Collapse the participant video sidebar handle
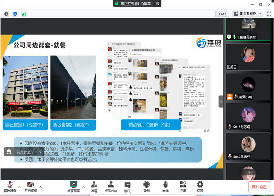Screen dimensions: 274x196 pos(221,101)
